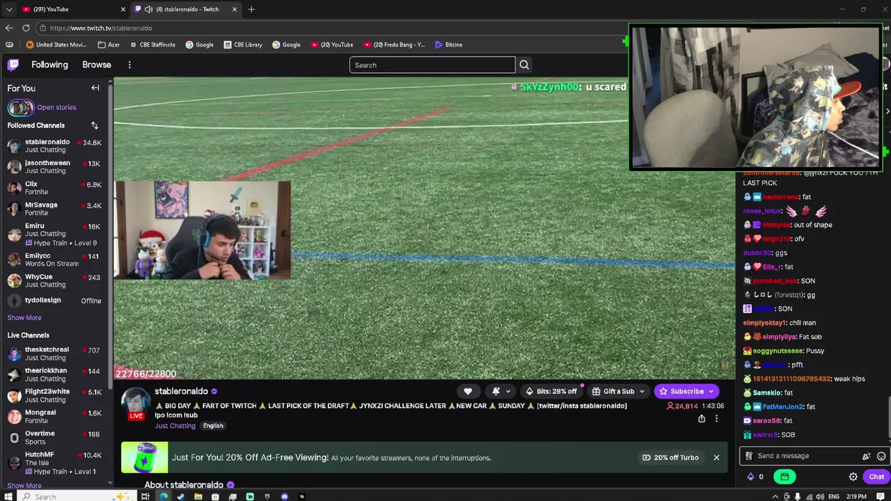
Task: Collapse the For You sidebar
Action: pyautogui.click(x=95, y=88)
